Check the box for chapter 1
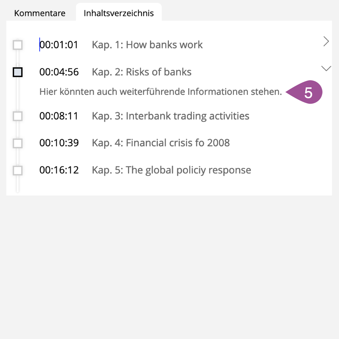This screenshot has width=339, height=339. pyautogui.click(x=18, y=45)
